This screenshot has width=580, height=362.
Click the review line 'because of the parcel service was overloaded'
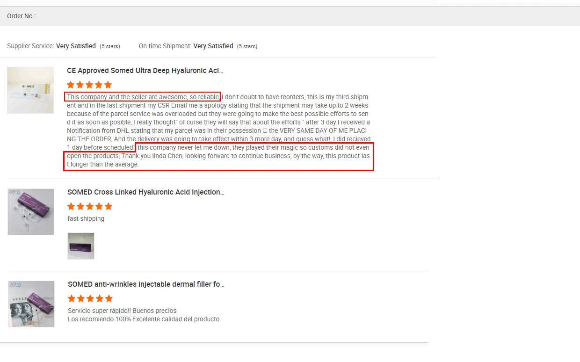point(218,114)
